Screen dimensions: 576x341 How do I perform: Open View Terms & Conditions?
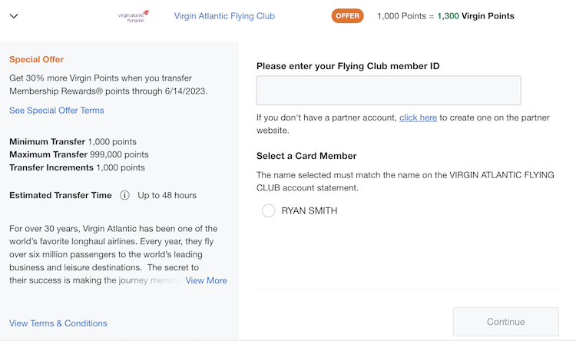click(x=58, y=323)
